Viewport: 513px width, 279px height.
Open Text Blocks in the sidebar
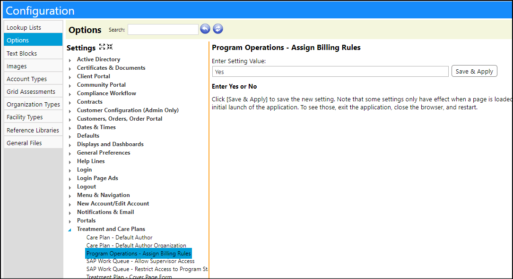coord(33,53)
